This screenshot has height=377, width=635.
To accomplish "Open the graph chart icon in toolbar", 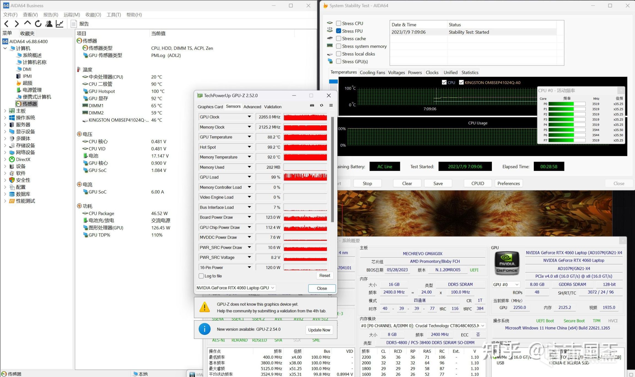I will tap(60, 24).
